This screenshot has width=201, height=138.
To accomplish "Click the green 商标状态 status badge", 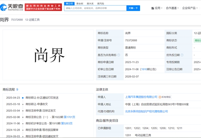I will pos(197,41).
